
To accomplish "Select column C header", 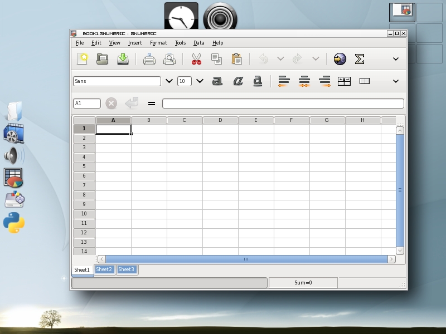I will click(x=185, y=120).
